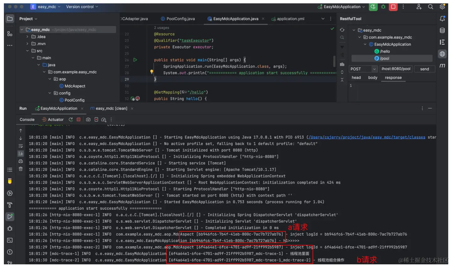
Task: Run main method from gutter arrow
Action: click(135, 60)
